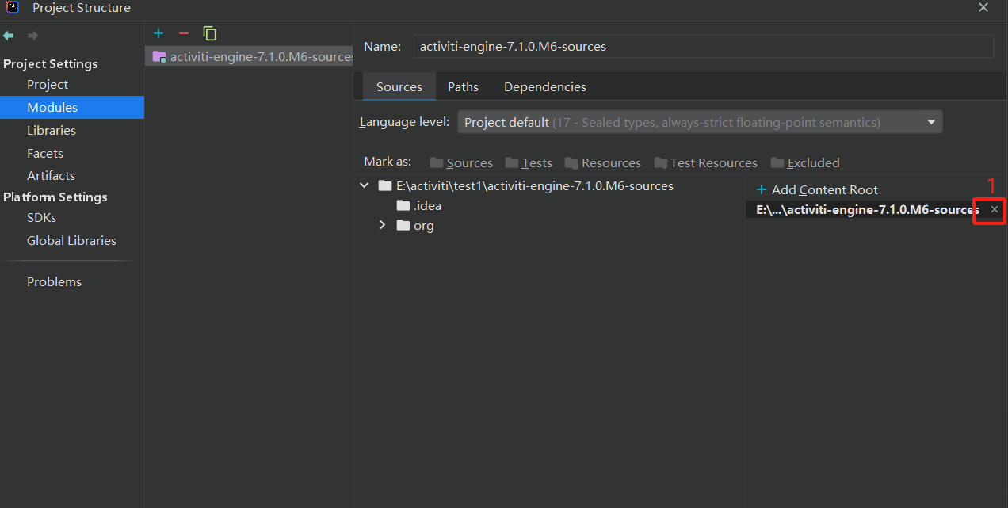The height and width of the screenshot is (508, 1008).
Task: Expand the org folder
Action: [x=383, y=225]
